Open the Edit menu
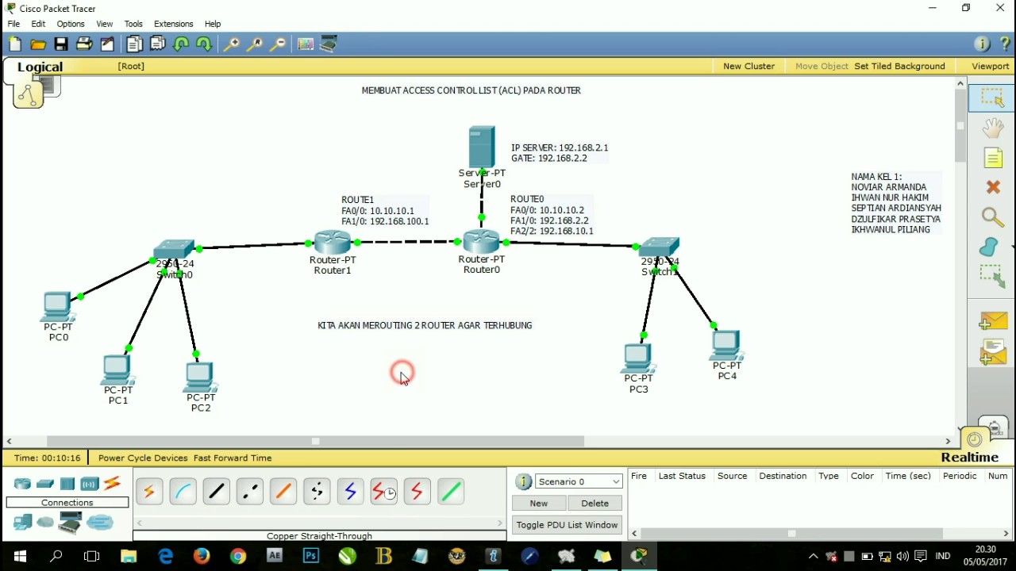The height and width of the screenshot is (571, 1016). pyautogui.click(x=38, y=24)
